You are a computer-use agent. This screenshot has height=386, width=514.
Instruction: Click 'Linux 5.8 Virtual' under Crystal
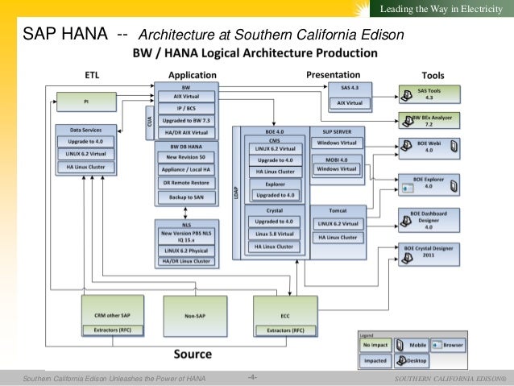pyautogui.click(x=274, y=234)
